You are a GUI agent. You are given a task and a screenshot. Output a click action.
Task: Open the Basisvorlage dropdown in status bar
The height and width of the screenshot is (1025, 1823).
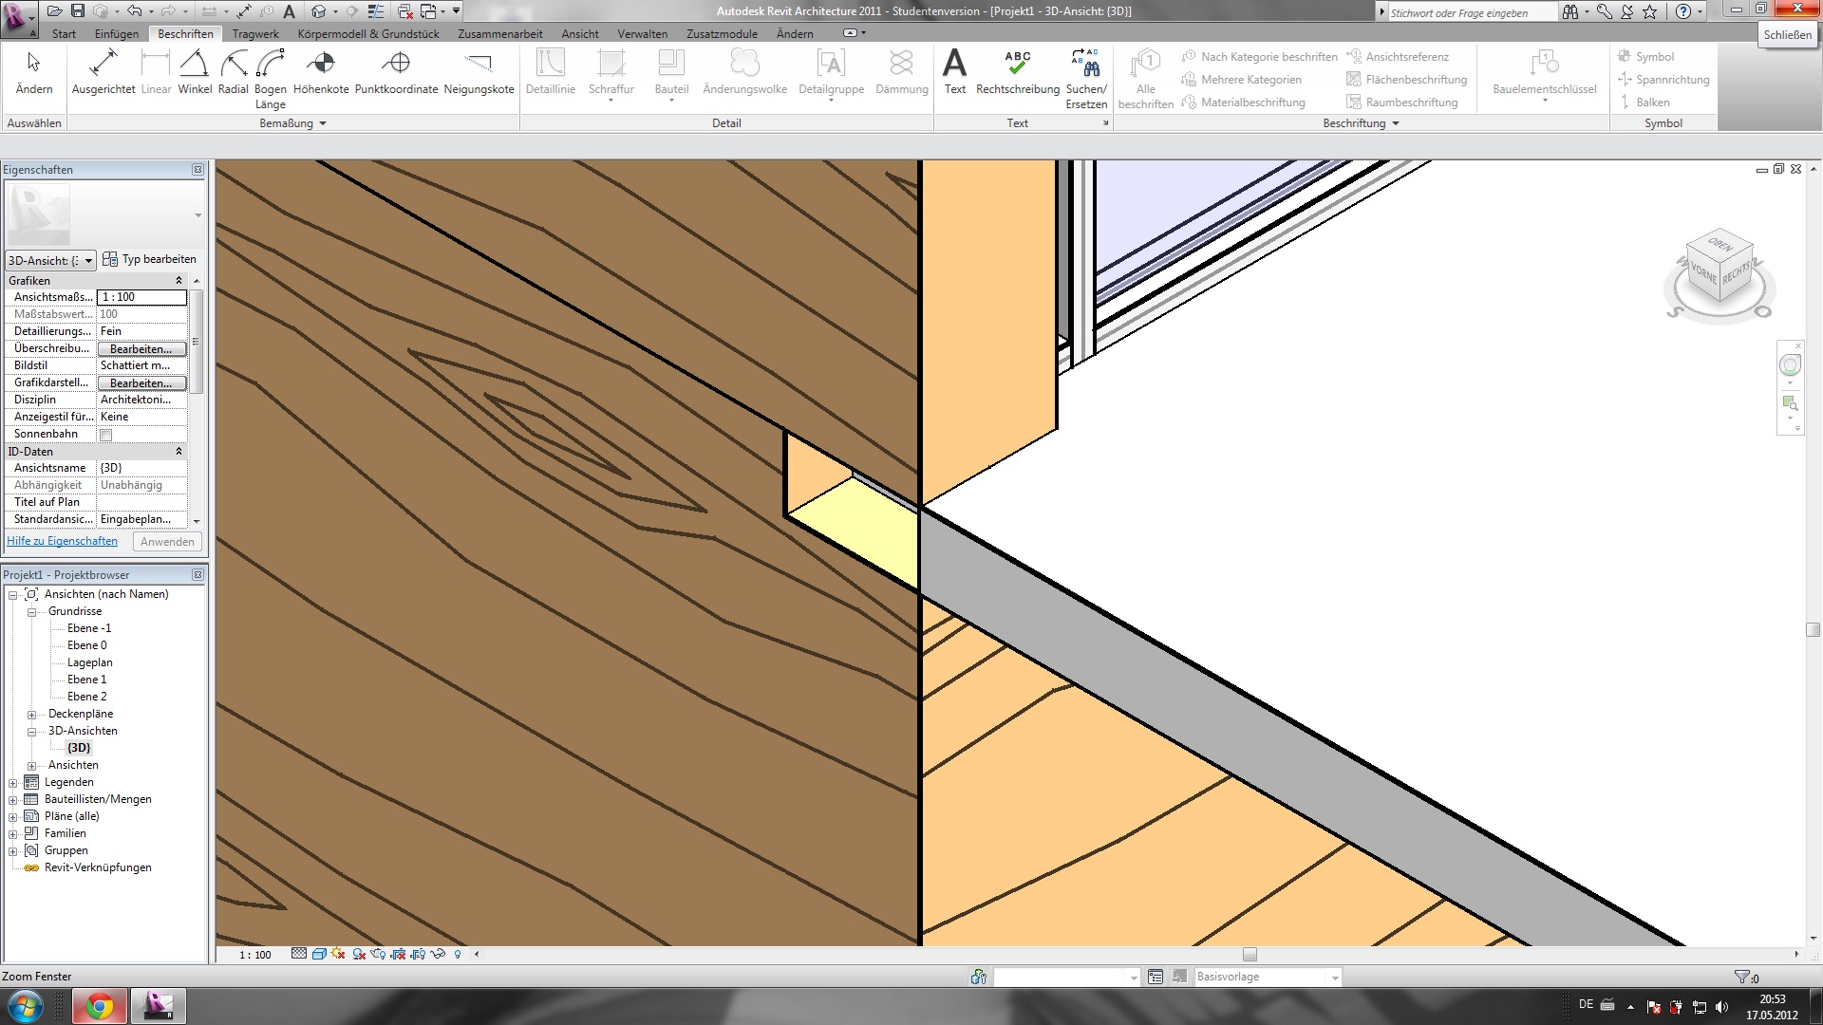[x=1334, y=977]
